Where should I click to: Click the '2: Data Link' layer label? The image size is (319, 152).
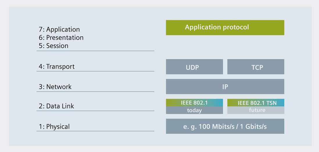click(56, 106)
